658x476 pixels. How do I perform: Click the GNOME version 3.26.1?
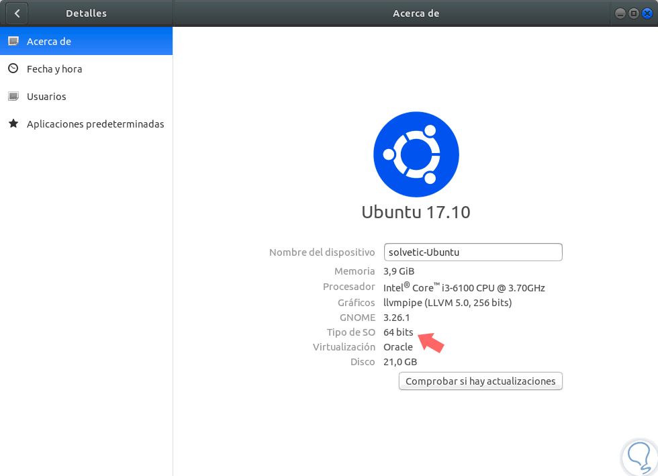click(x=397, y=318)
